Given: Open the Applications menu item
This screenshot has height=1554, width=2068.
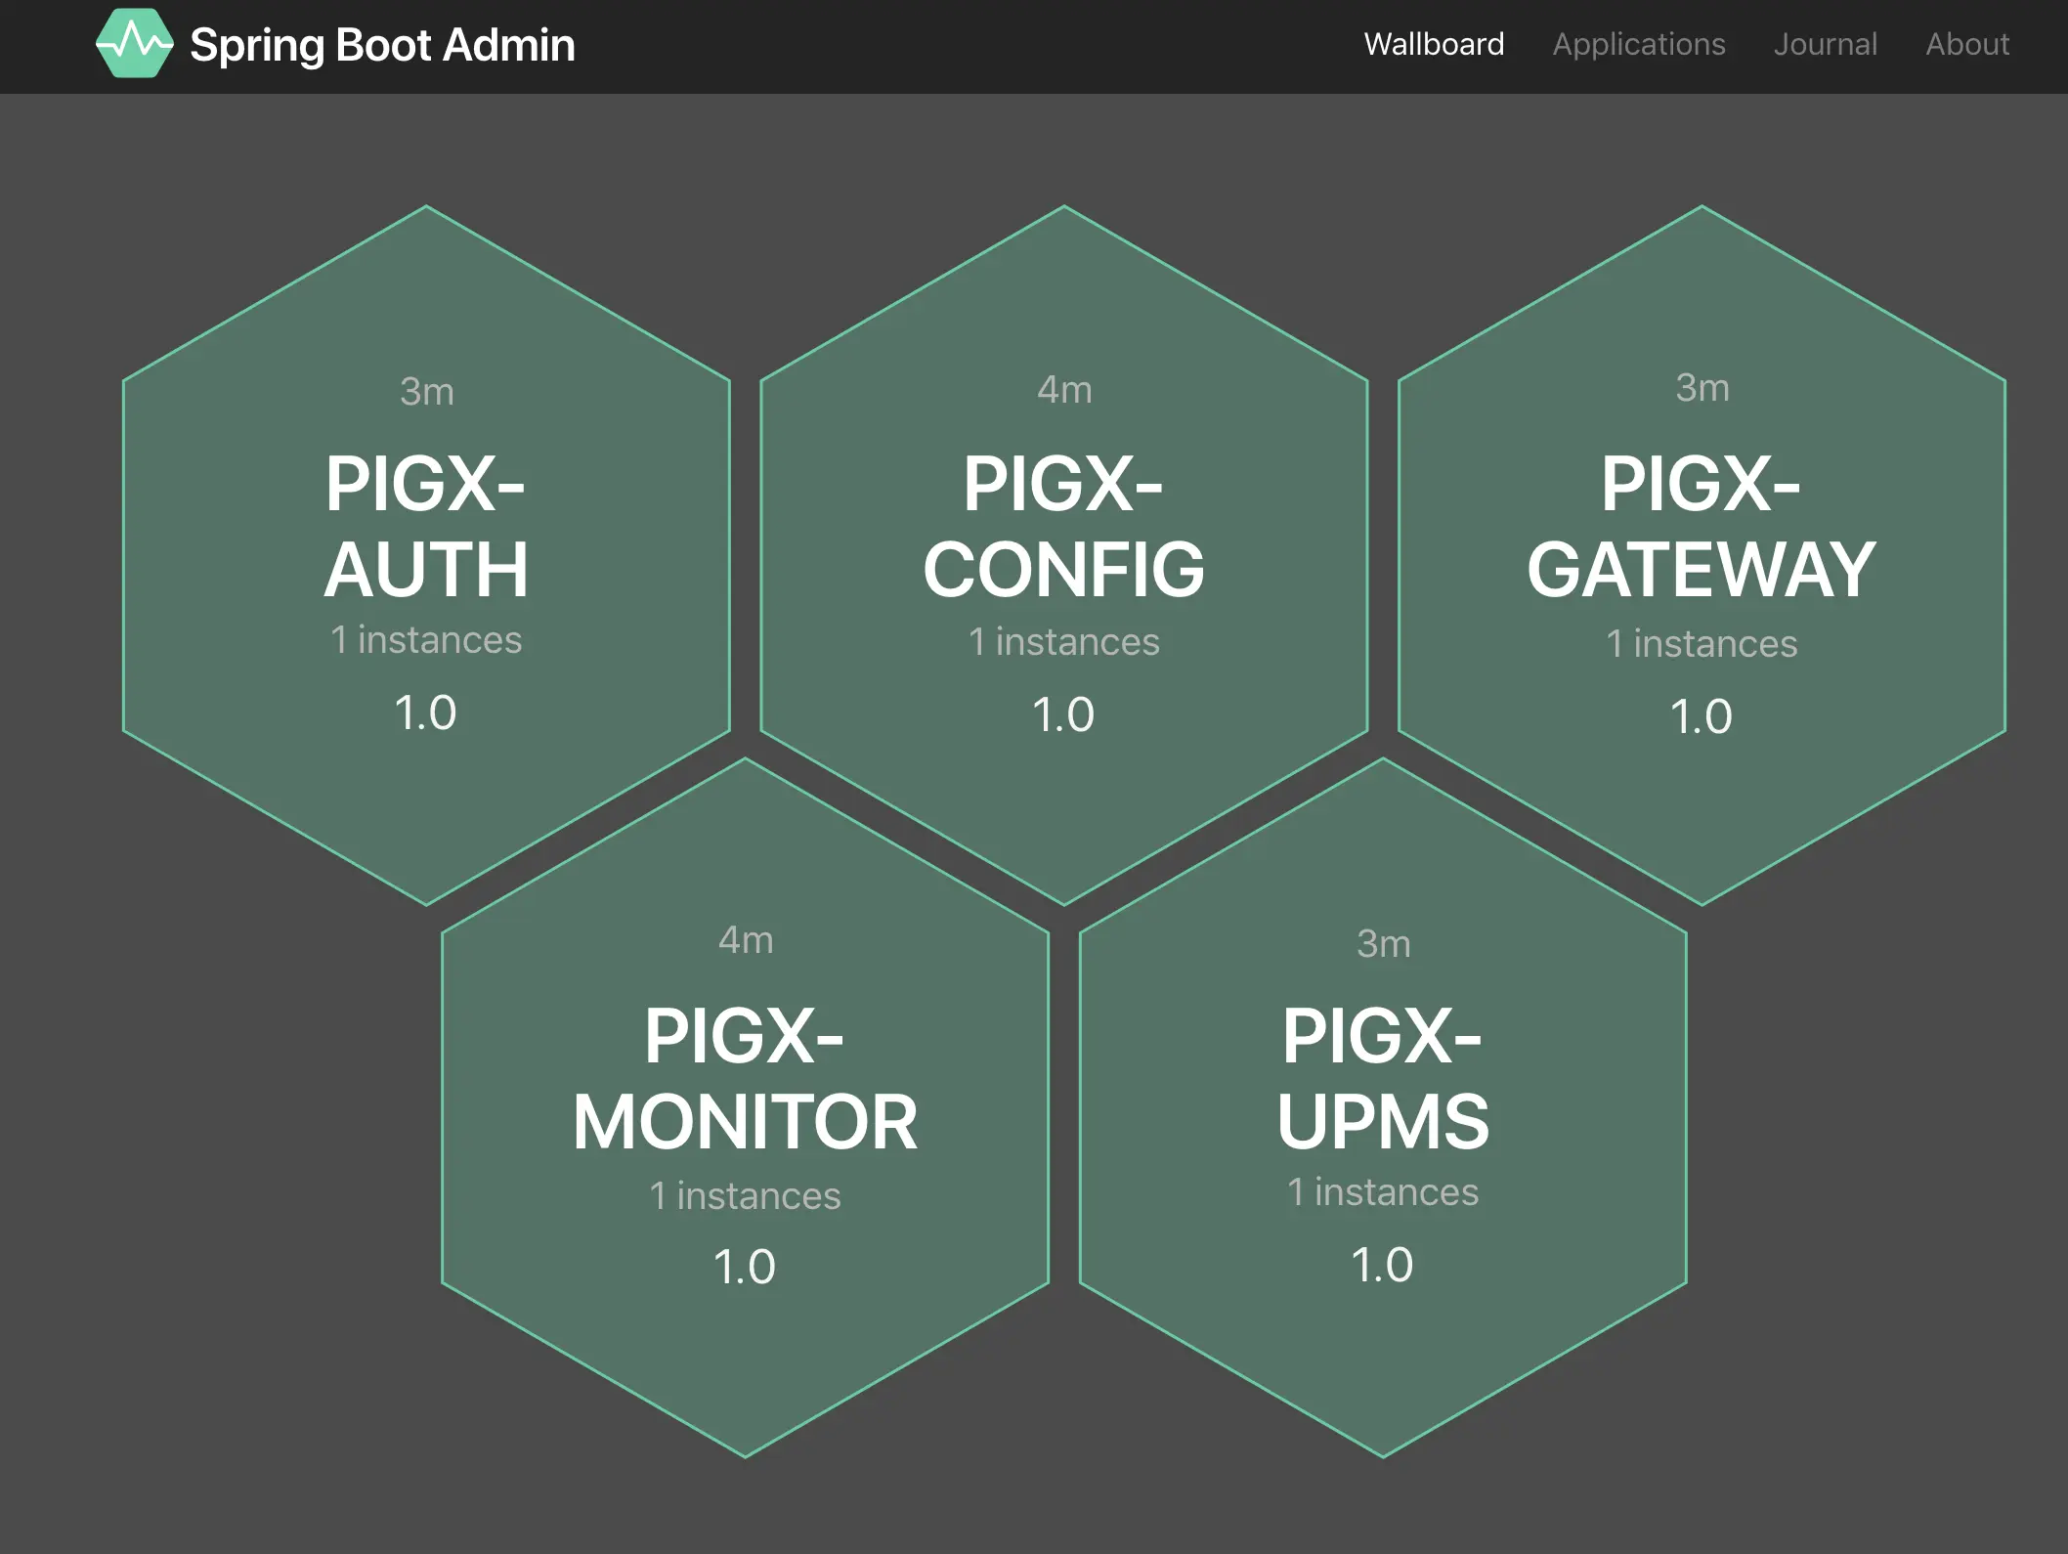Looking at the screenshot, I should pyautogui.click(x=1639, y=44).
